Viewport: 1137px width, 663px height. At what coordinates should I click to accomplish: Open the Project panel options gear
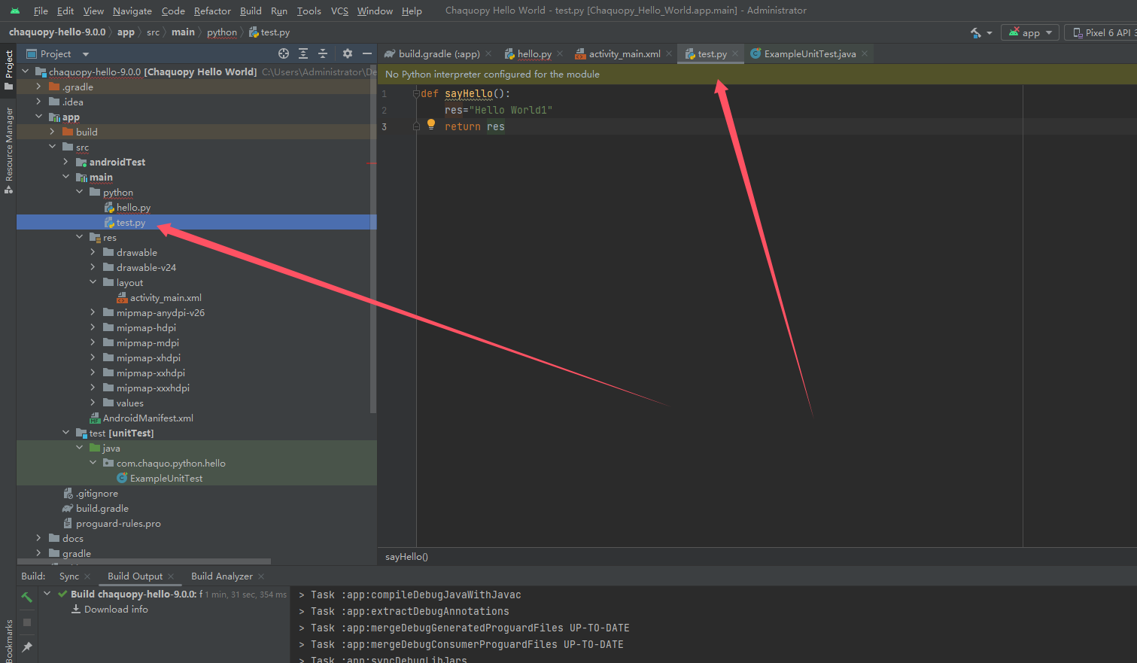[x=347, y=53]
